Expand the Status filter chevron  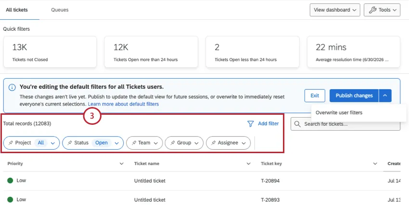coord(117,143)
